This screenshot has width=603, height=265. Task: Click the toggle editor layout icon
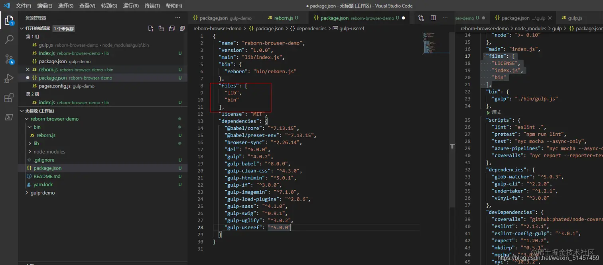(161, 28)
